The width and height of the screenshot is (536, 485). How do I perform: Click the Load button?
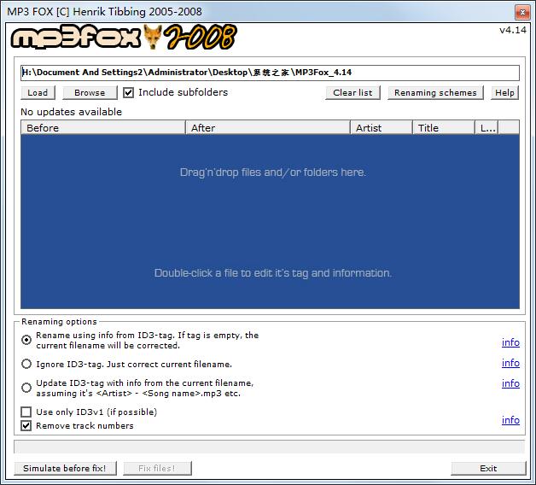click(x=38, y=93)
